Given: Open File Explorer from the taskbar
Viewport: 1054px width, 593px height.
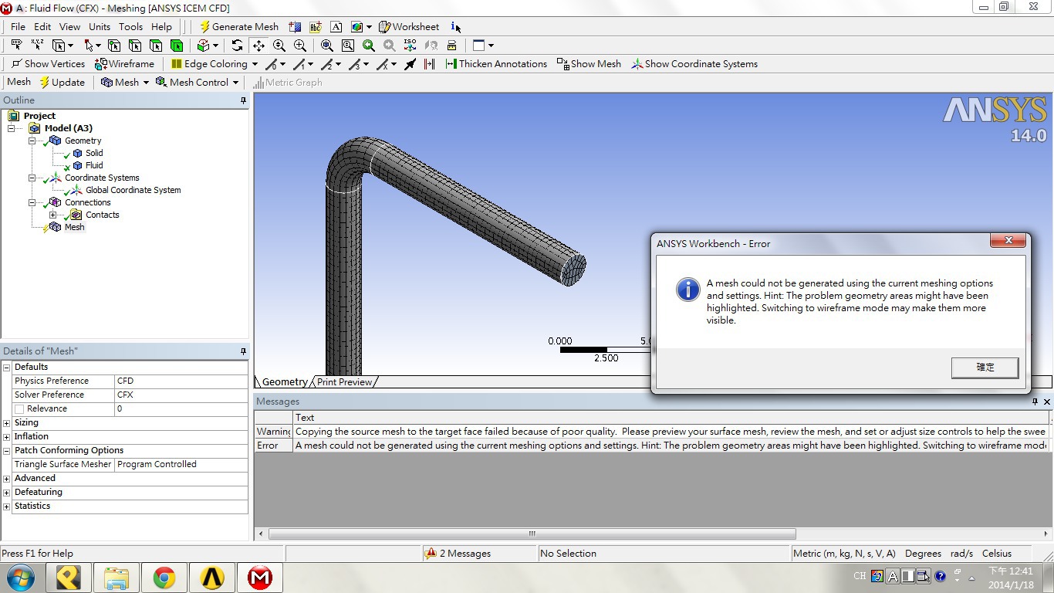Looking at the screenshot, I should click(117, 578).
